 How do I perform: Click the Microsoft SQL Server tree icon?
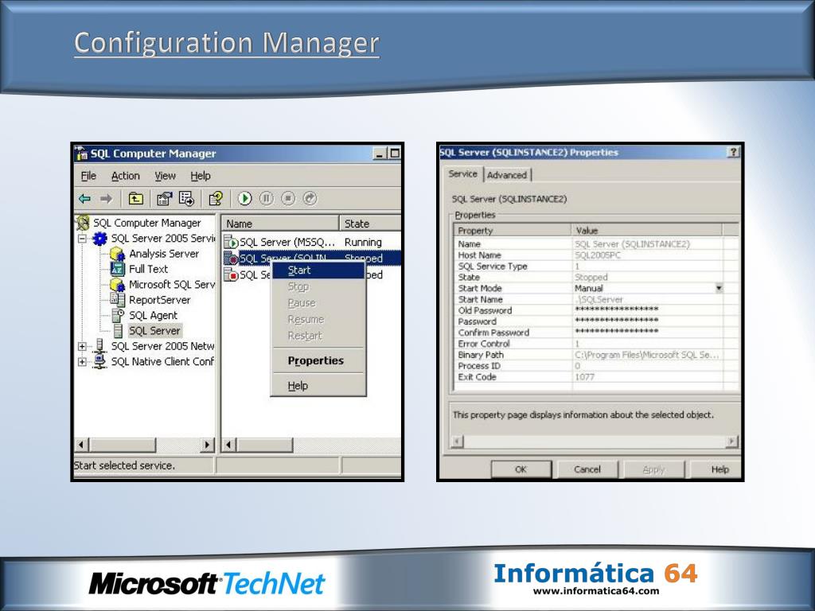tap(118, 285)
